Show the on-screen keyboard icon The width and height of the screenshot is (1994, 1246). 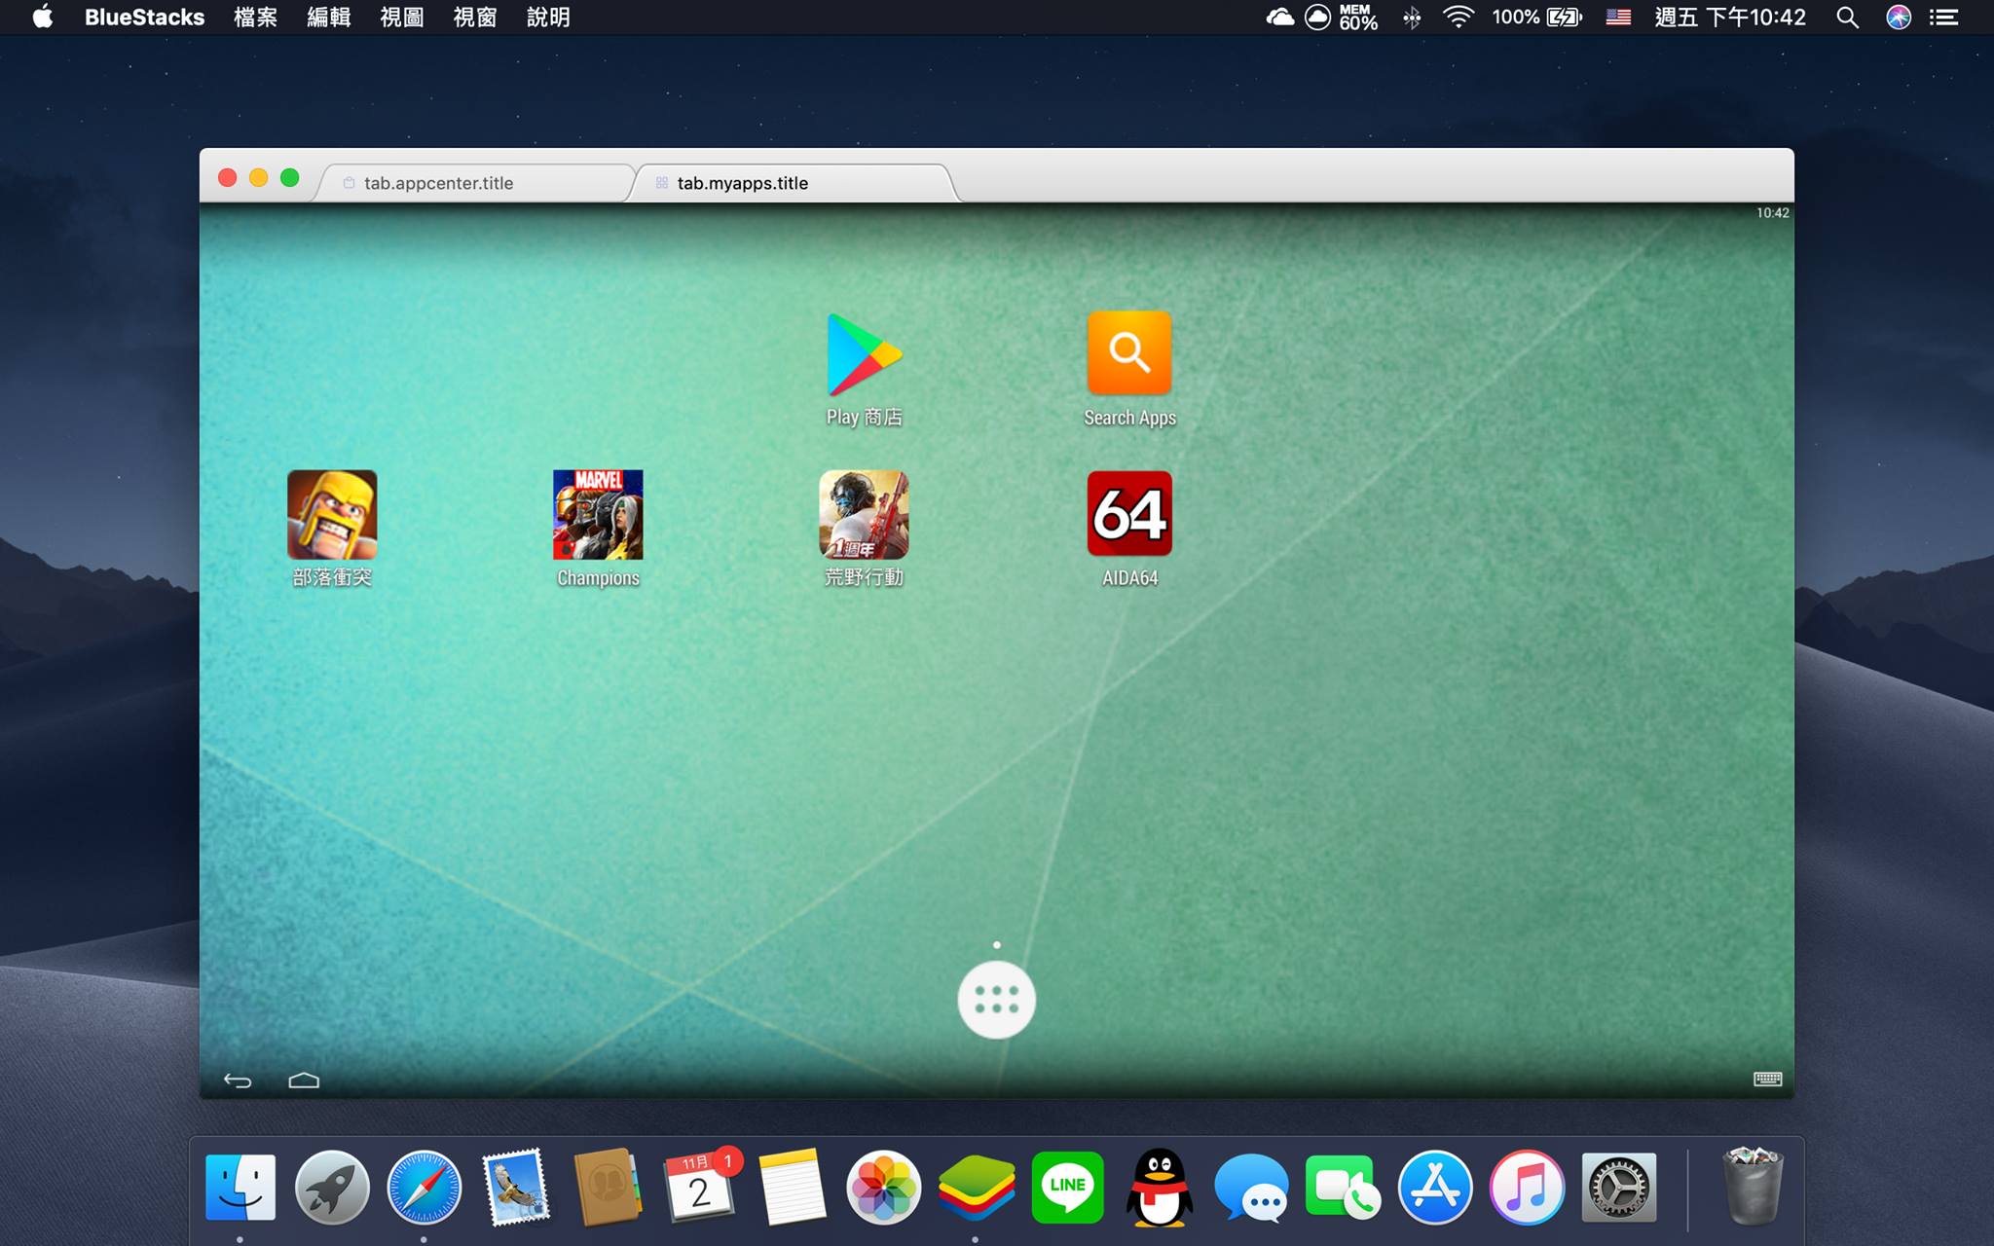pyautogui.click(x=1767, y=1079)
